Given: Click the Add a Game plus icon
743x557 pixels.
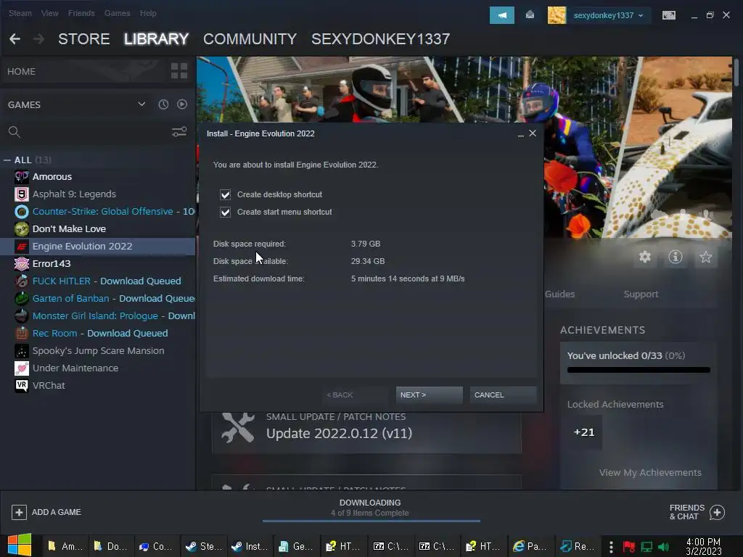Looking at the screenshot, I should 19,512.
